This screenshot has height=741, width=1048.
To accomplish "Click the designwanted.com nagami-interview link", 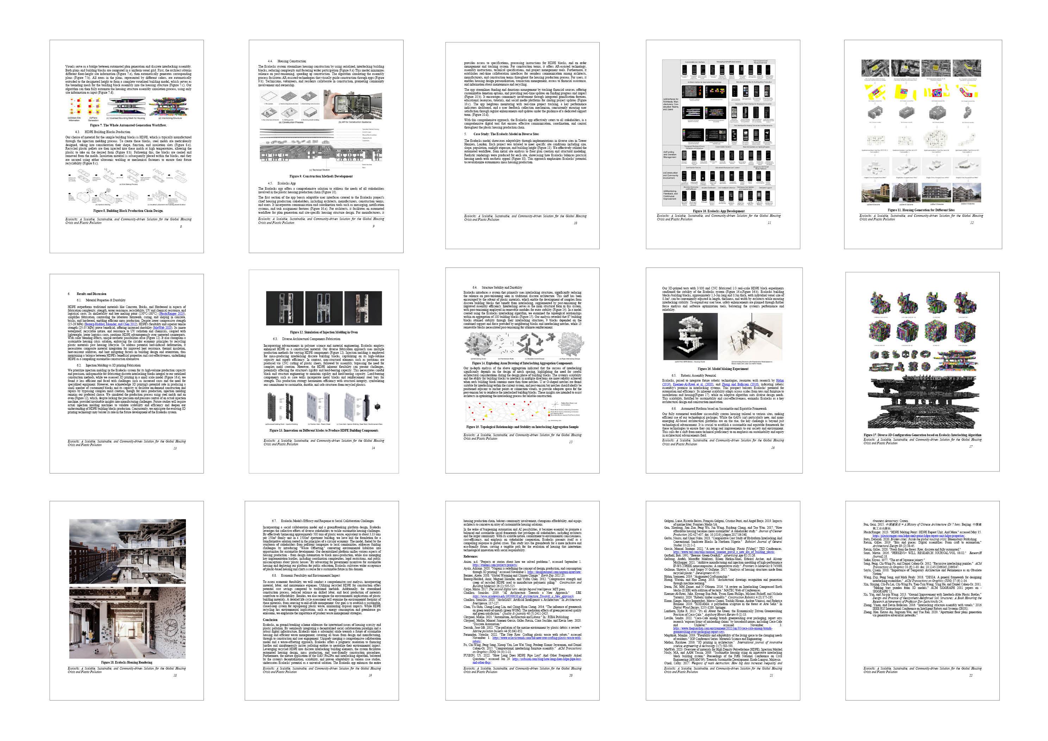I will (x=554, y=572).
